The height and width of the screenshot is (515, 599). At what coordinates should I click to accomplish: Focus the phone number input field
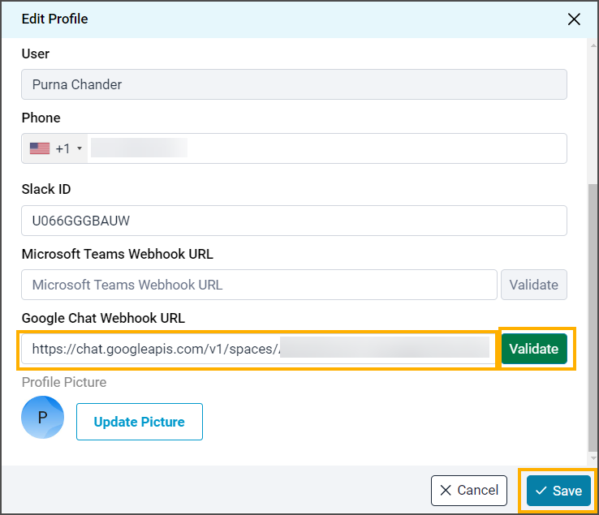tap(325, 148)
